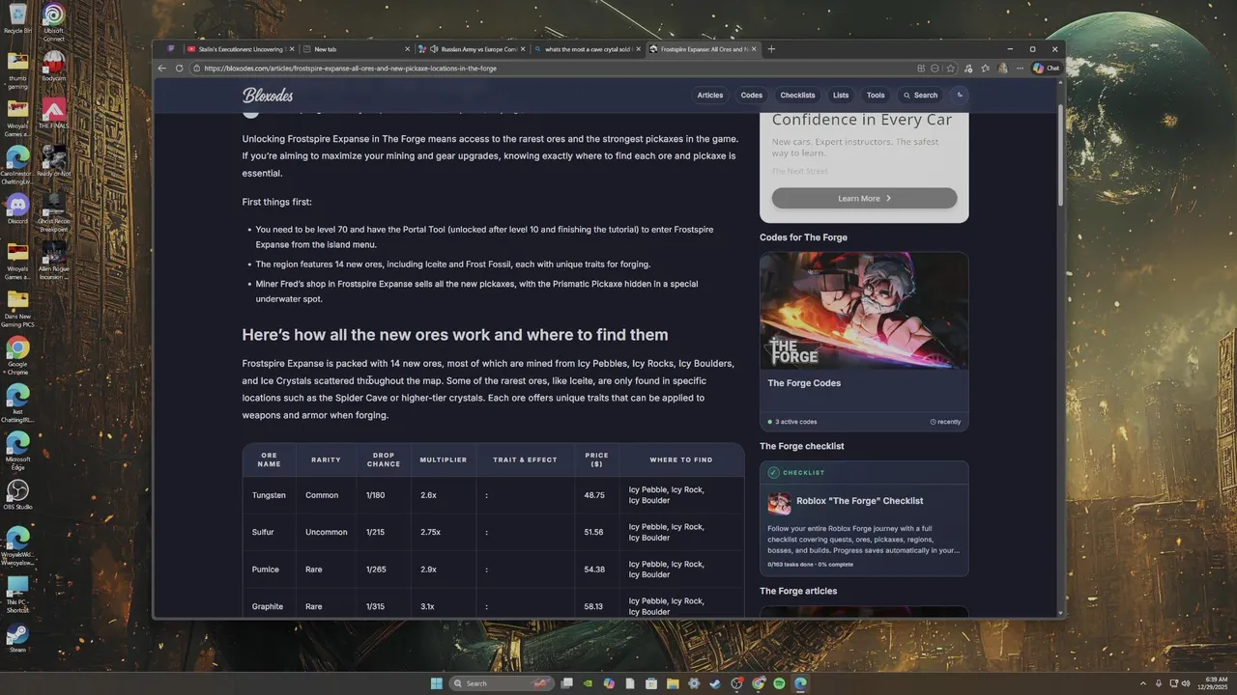The height and width of the screenshot is (695, 1237).
Task: Open the Articles menu on Bloxodes
Action: [710, 96]
